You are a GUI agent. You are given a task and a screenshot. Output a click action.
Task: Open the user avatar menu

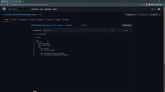click(x=159, y=9)
